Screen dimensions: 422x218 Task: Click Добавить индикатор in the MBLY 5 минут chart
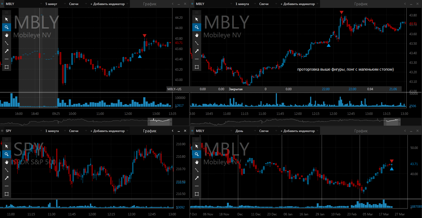tap(109, 4)
